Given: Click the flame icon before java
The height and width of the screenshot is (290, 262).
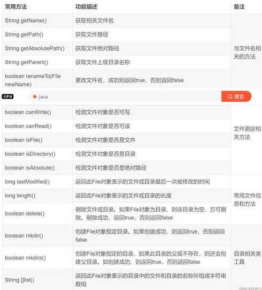Looking at the screenshot, I should 35,96.
